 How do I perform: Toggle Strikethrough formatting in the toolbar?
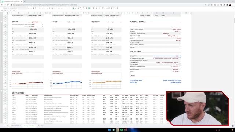pos(78,8)
